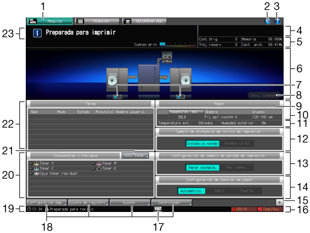Viewport: 310px width, 233px height.
Task: Select Par. inmed. stop mode
Action: 237,168
